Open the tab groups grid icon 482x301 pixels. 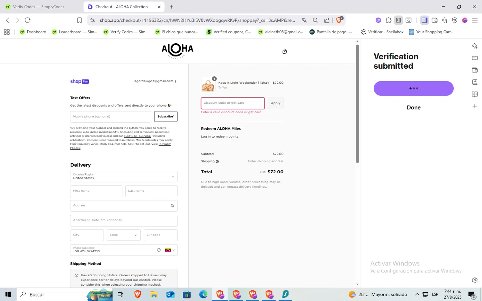[x=7, y=32]
